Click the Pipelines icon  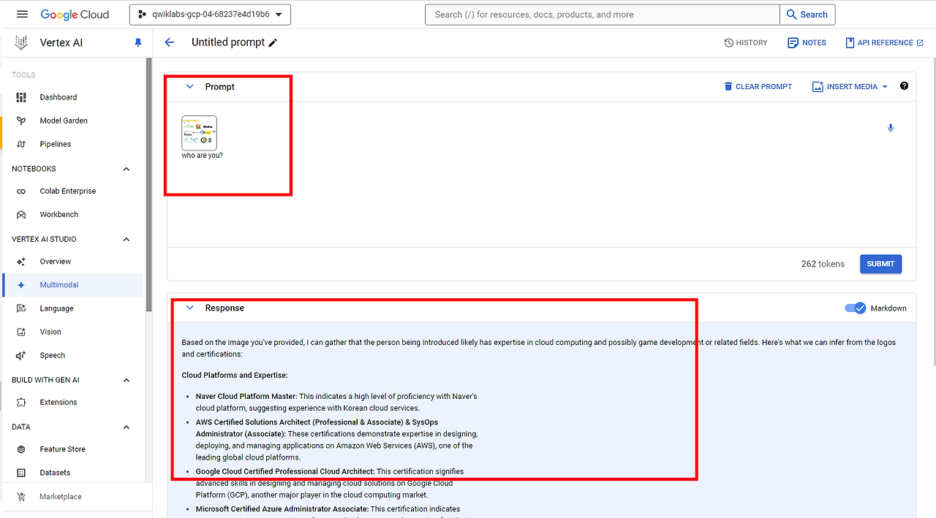21,144
